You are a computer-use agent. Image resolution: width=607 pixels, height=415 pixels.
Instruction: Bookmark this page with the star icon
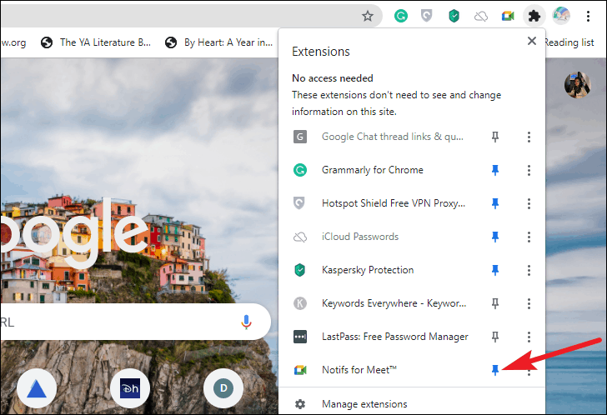tap(368, 16)
